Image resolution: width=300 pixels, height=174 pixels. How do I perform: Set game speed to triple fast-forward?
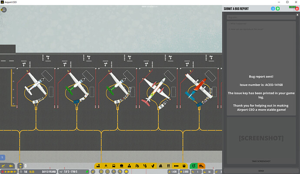[12, 172]
